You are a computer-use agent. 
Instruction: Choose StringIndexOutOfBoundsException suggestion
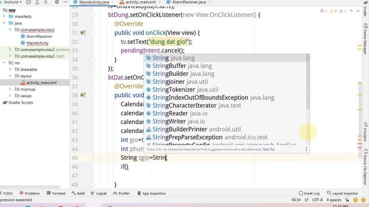point(225,97)
